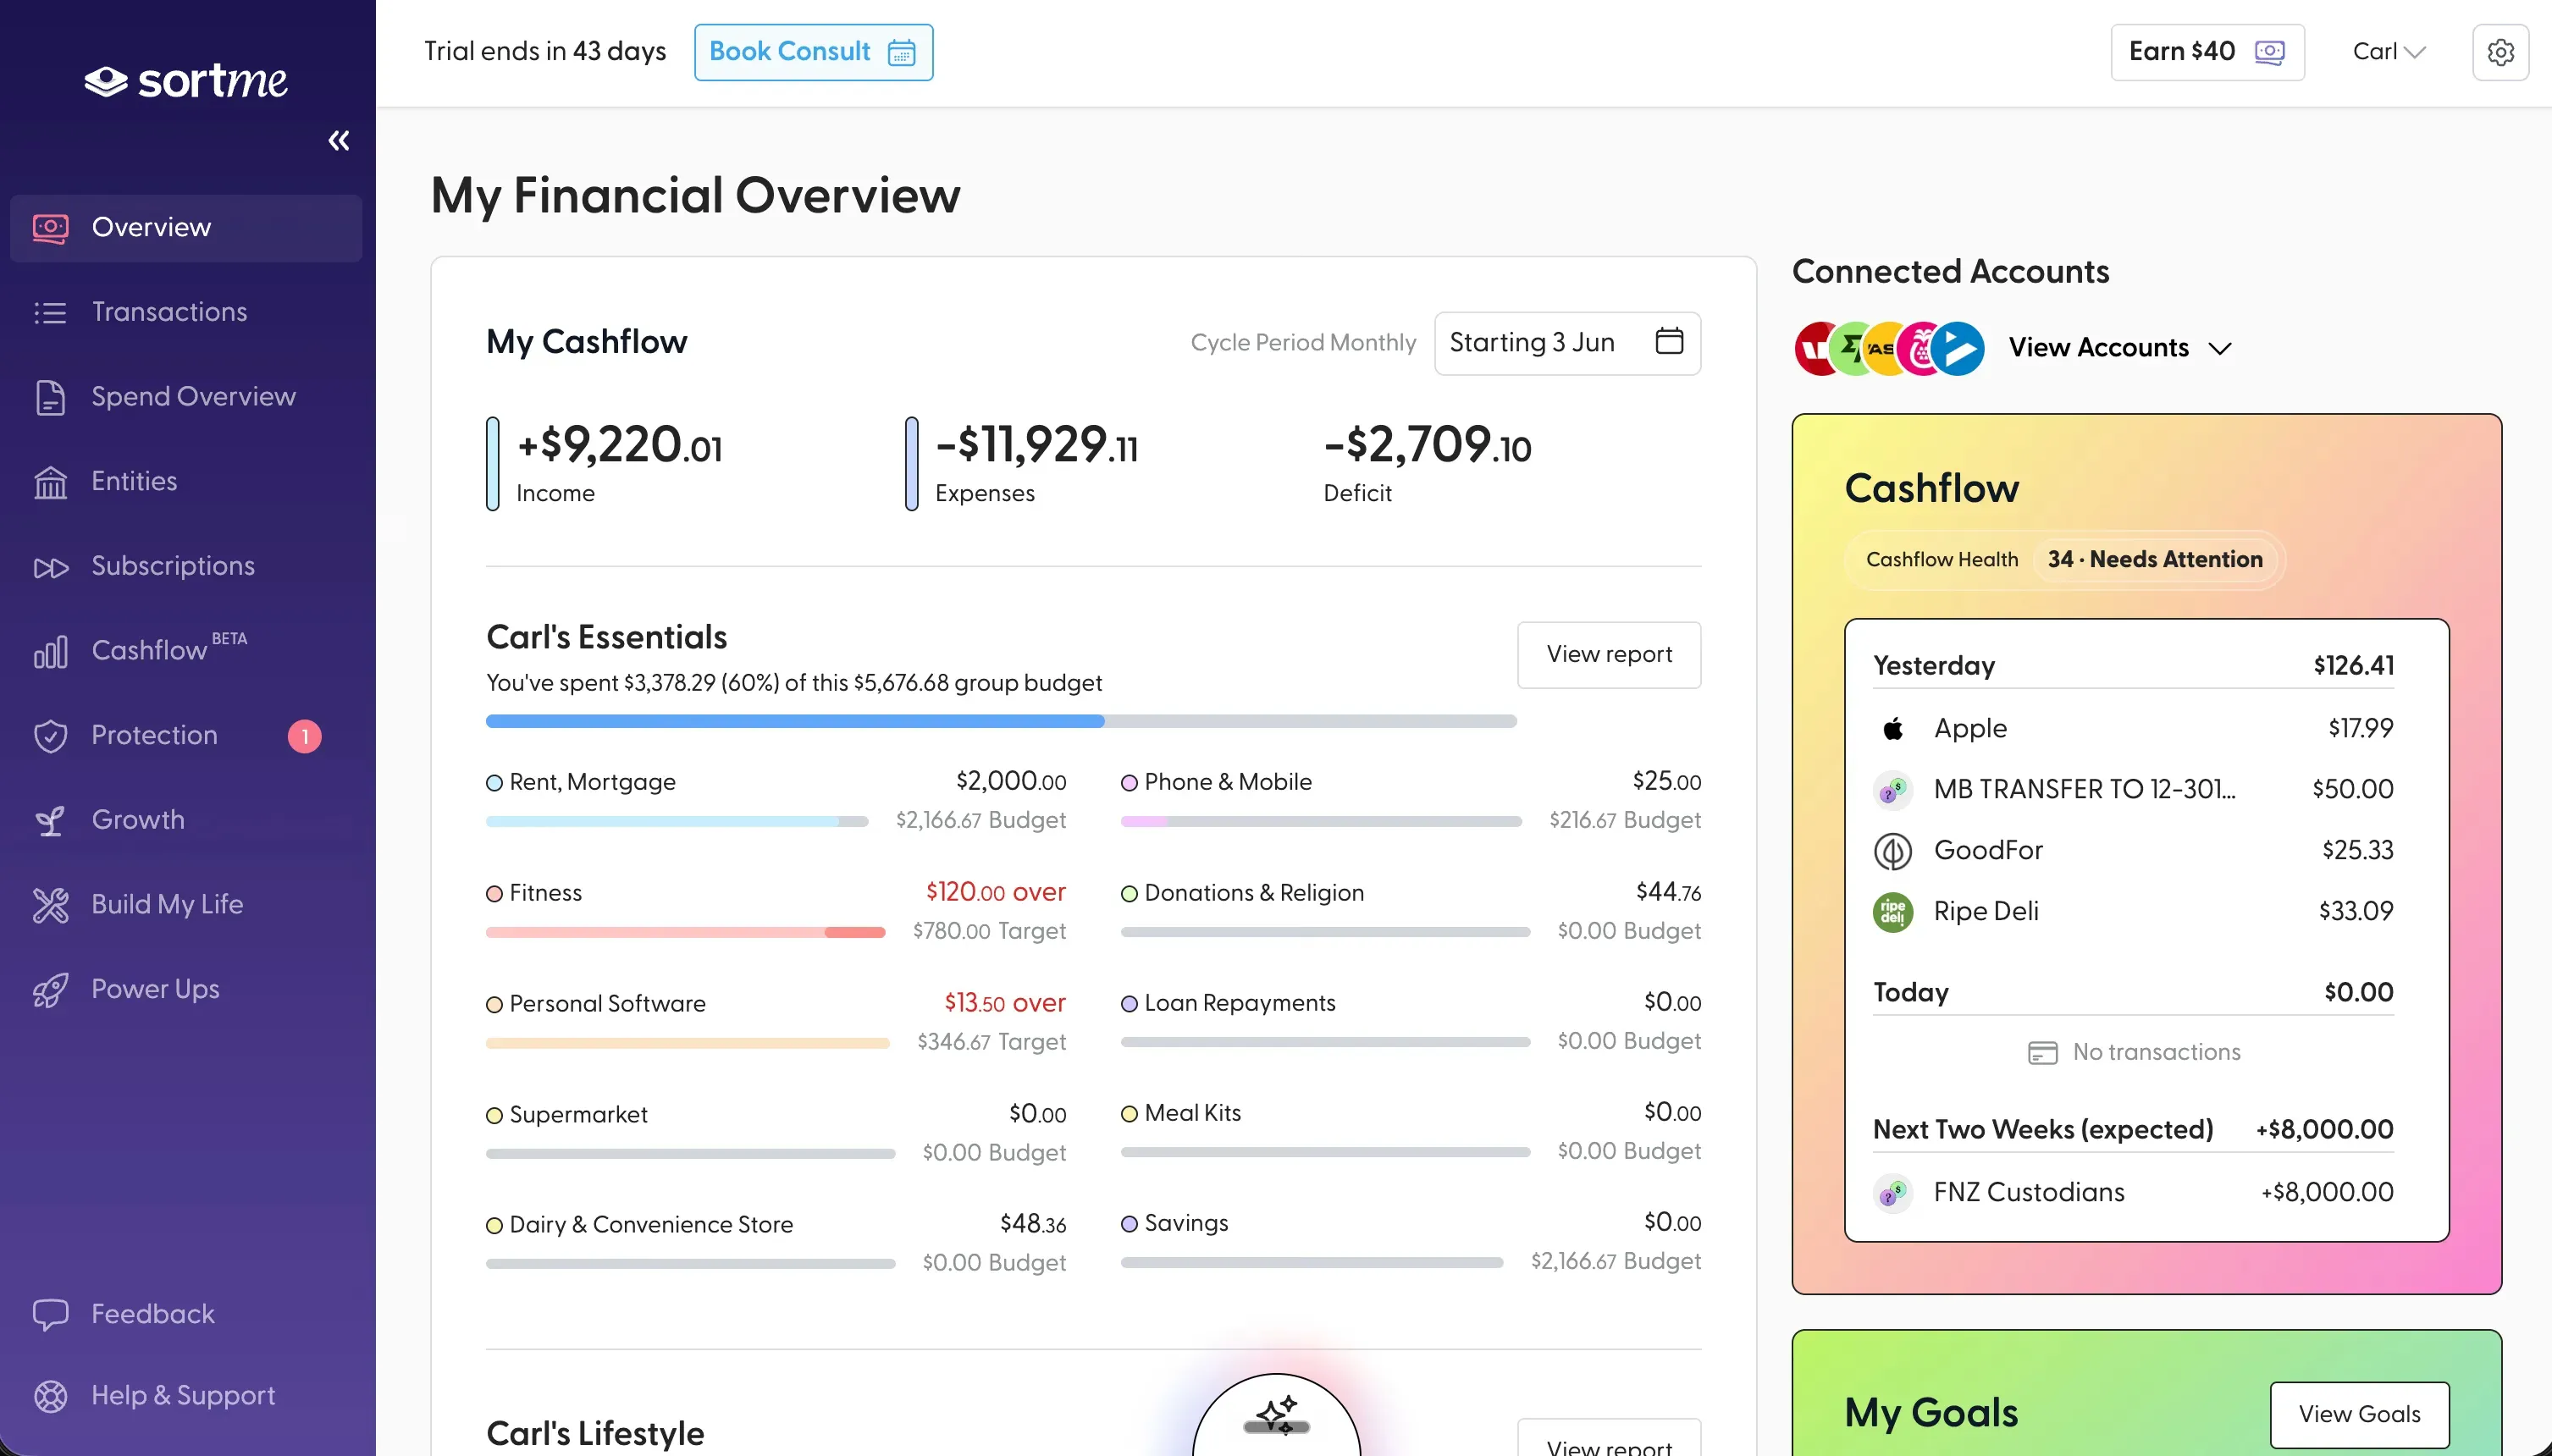The width and height of the screenshot is (2552, 1456).
Task: Click the +$9,220.01 Income figure
Action: tap(620, 444)
